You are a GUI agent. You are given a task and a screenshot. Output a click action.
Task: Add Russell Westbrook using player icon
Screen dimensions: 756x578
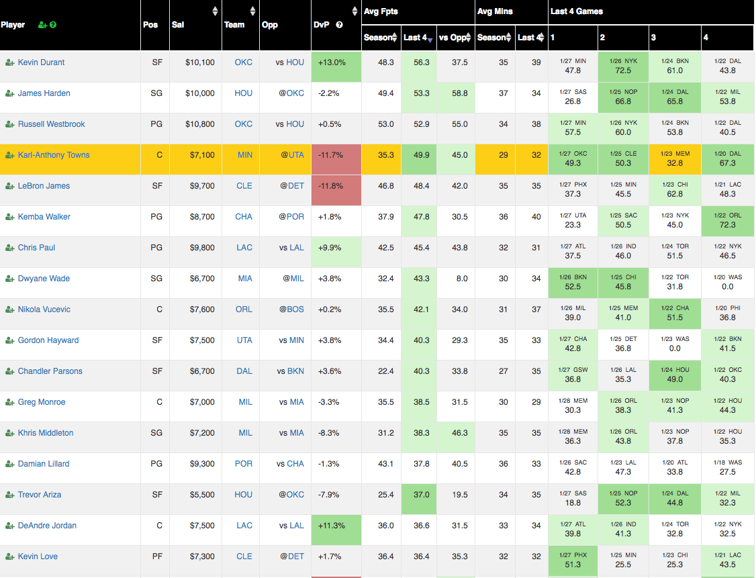tap(9, 124)
